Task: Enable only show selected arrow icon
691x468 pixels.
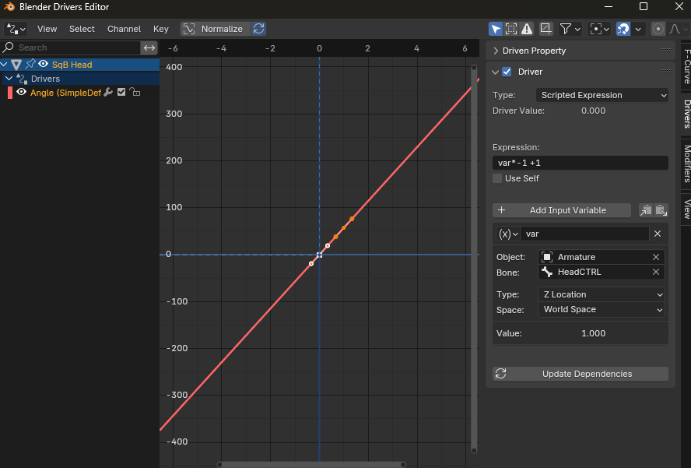Action: pyautogui.click(x=496, y=29)
